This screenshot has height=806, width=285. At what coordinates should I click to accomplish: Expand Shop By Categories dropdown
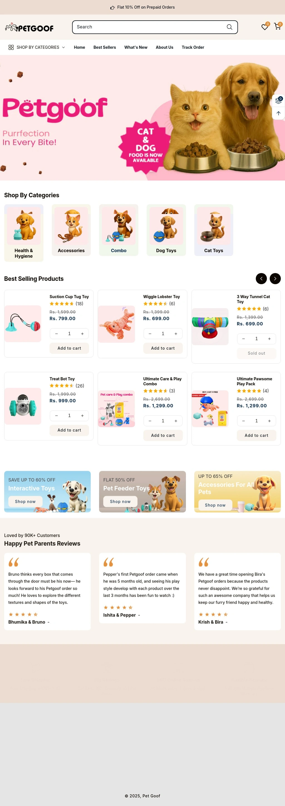[x=37, y=47]
